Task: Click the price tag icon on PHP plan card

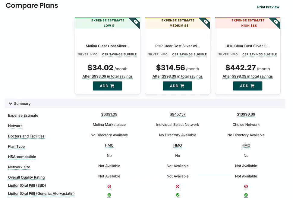Action: [x=206, y=22]
